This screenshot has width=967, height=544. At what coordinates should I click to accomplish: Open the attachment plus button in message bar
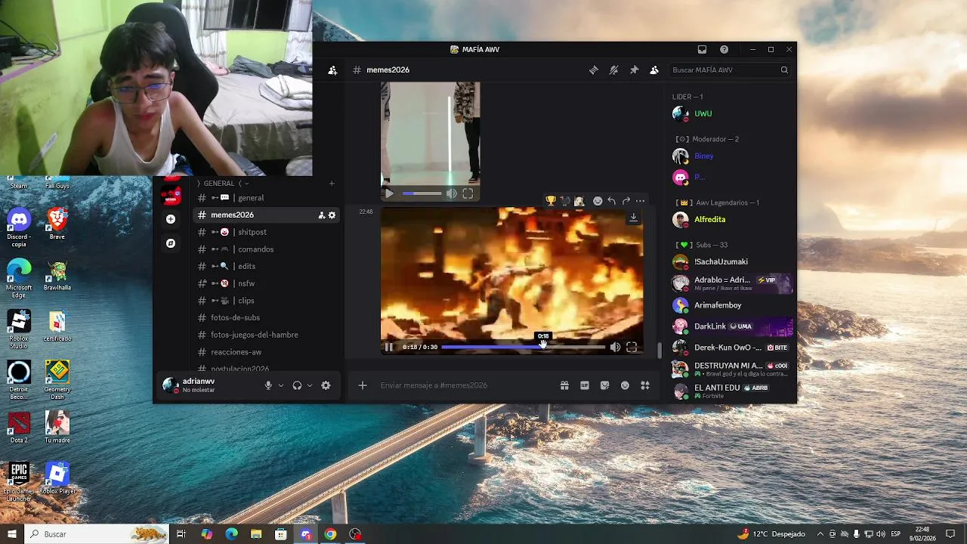[x=363, y=385]
